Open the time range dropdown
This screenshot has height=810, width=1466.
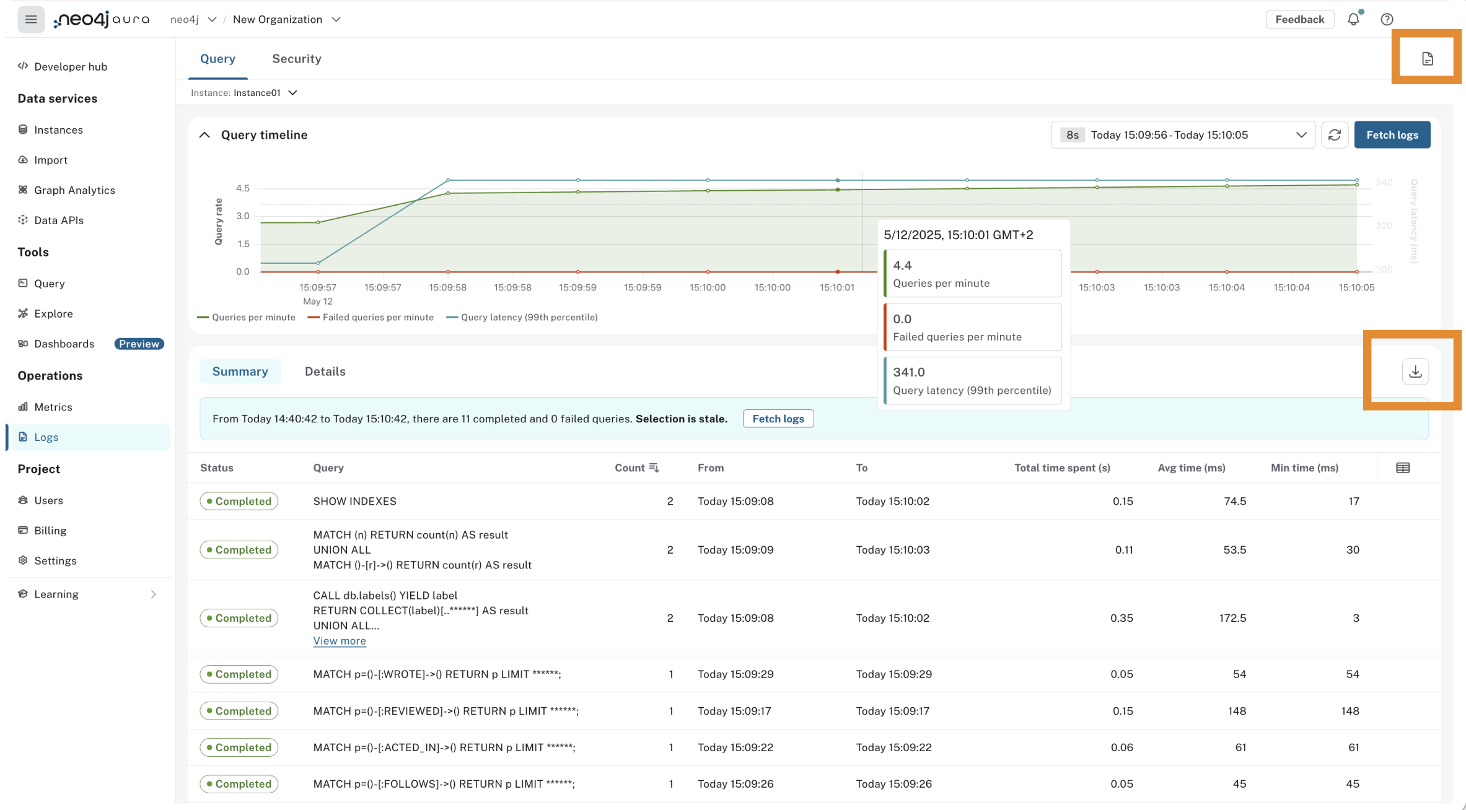pyautogui.click(x=1183, y=135)
